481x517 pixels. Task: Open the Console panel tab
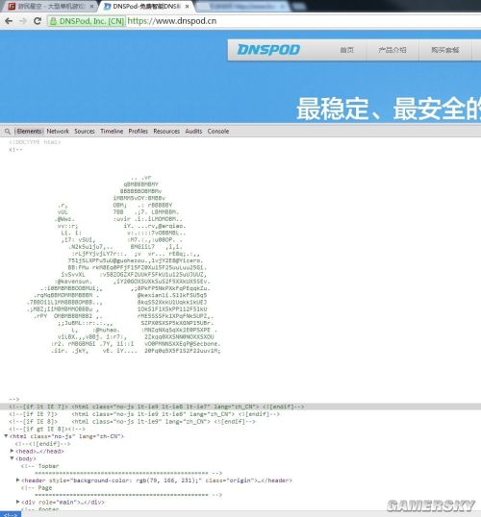tap(218, 132)
